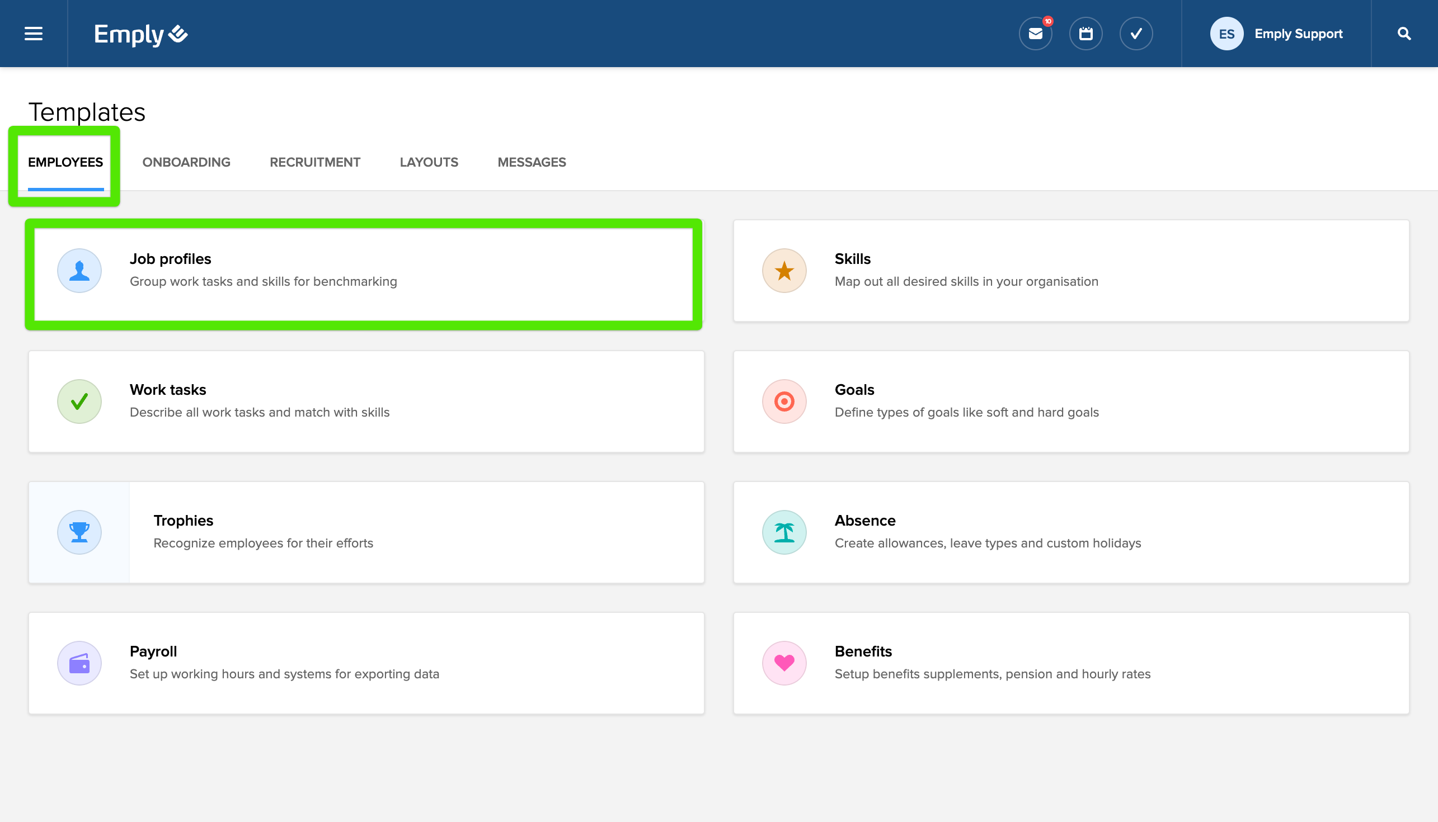
Task: Open the Emply Support user menu
Action: [x=1298, y=34]
